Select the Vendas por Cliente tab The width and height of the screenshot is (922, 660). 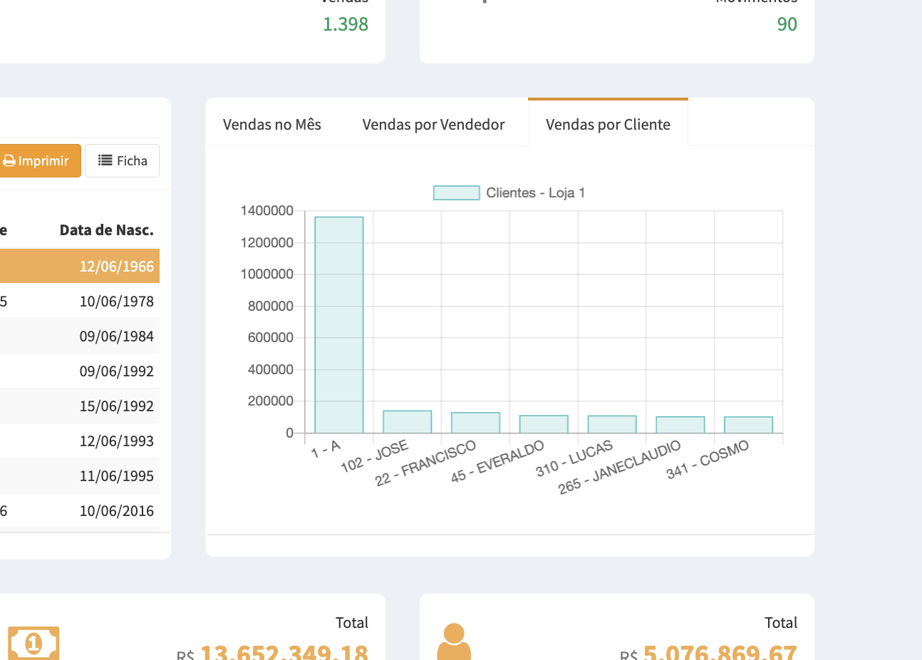(x=608, y=125)
